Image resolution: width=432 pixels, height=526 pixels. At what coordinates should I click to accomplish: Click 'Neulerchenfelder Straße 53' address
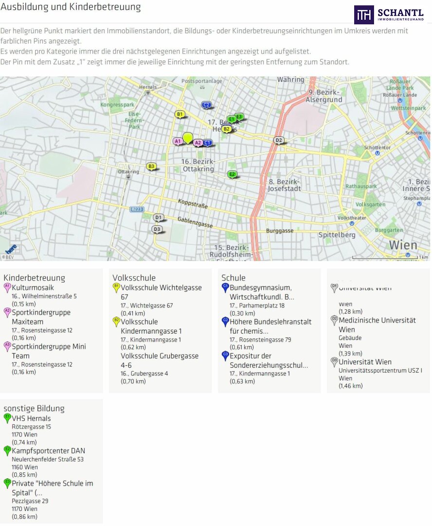coord(48,459)
